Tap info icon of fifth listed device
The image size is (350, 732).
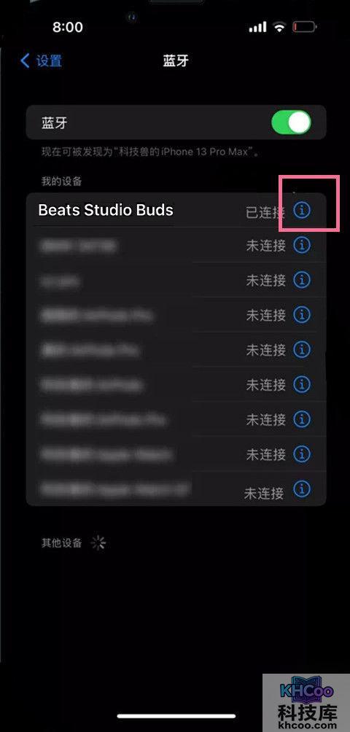302,349
